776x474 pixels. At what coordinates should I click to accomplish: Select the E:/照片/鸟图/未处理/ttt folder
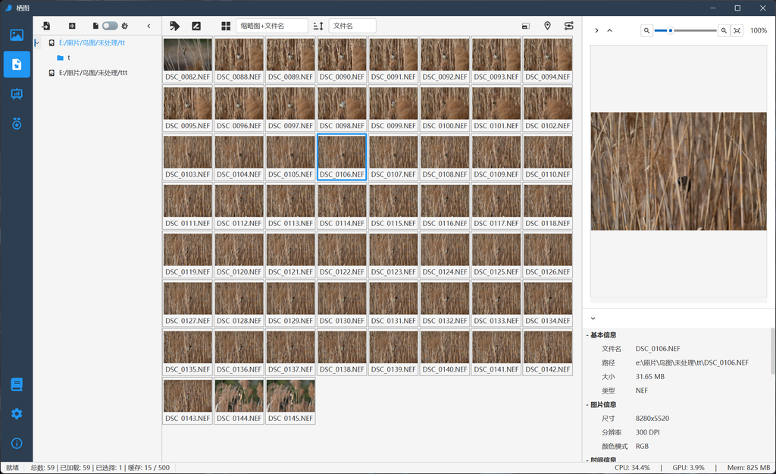(x=92, y=73)
